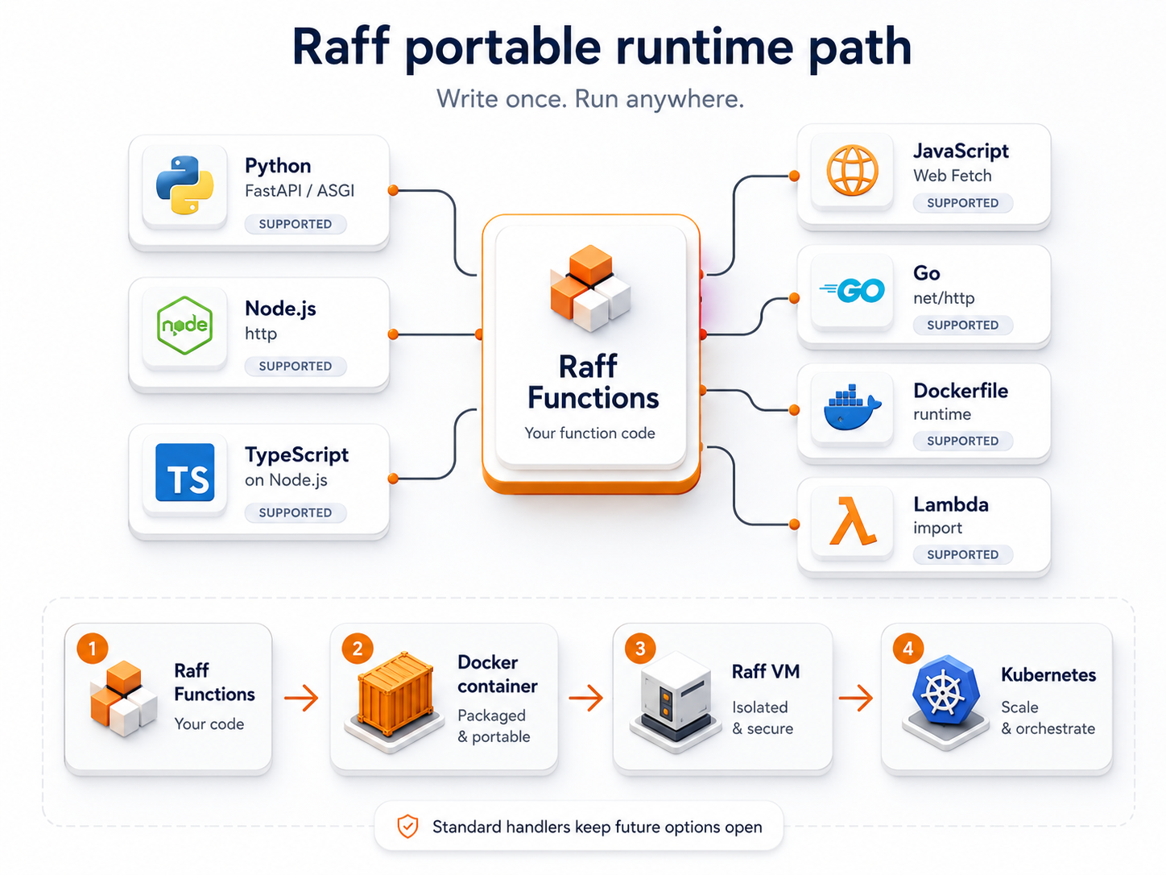Click the 'Your code' text in step 1
The width and height of the screenshot is (1166, 875).
(x=209, y=724)
